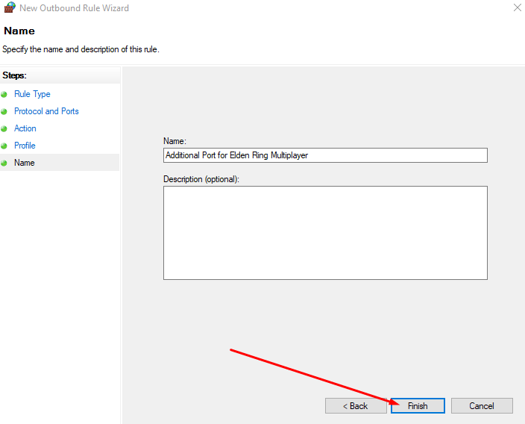
Task: Click the 'Steps:' sidebar header
Action: coord(14,75)
